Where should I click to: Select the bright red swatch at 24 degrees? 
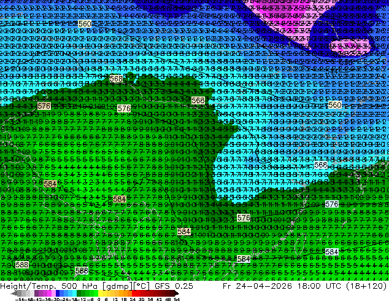[134, 294]
